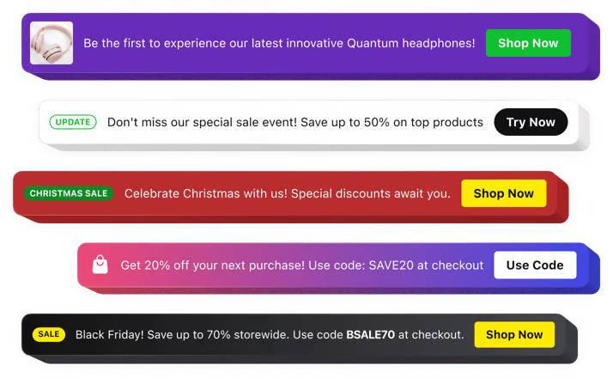
Task: Click the bold BSALE70 promo code
Action: coord(370,334)
